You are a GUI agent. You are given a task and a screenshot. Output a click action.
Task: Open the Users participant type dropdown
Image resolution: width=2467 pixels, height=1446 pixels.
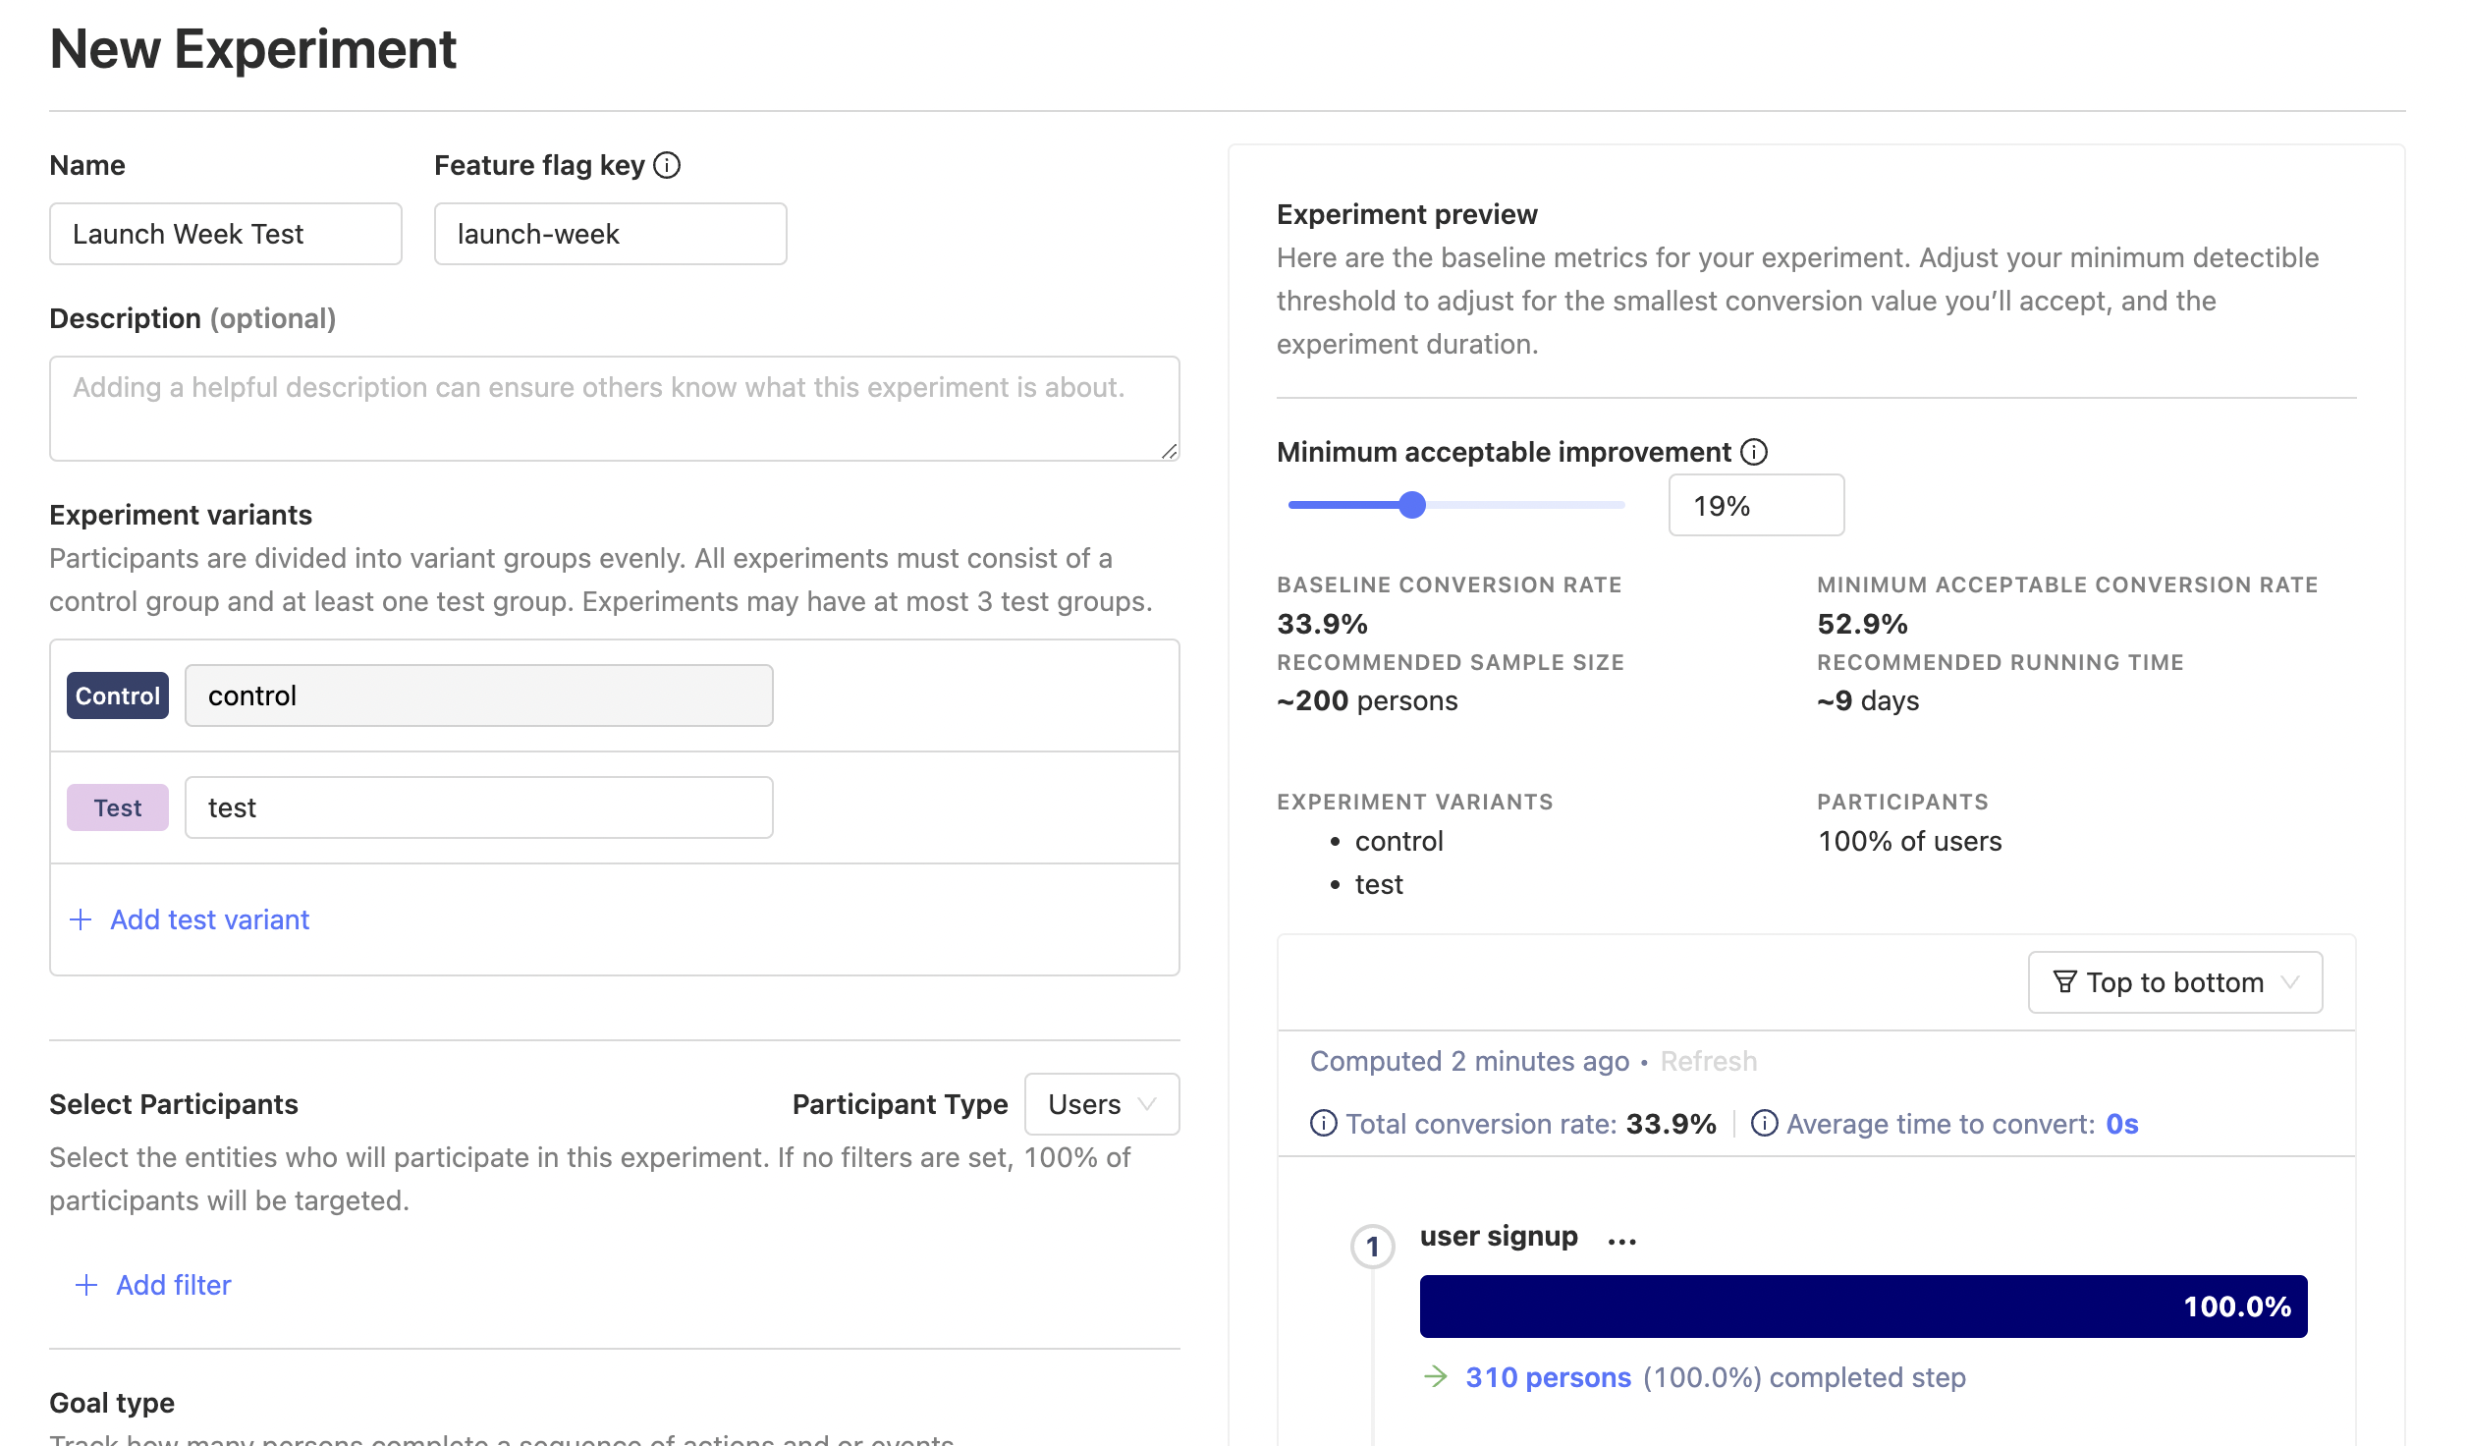1101,1104
